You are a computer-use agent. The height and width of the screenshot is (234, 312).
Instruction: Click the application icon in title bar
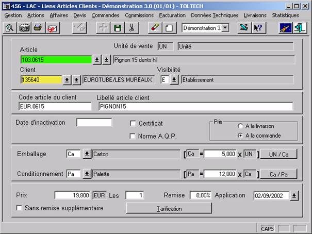7,6
